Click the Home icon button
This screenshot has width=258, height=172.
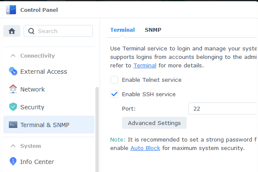pos(12,31)
